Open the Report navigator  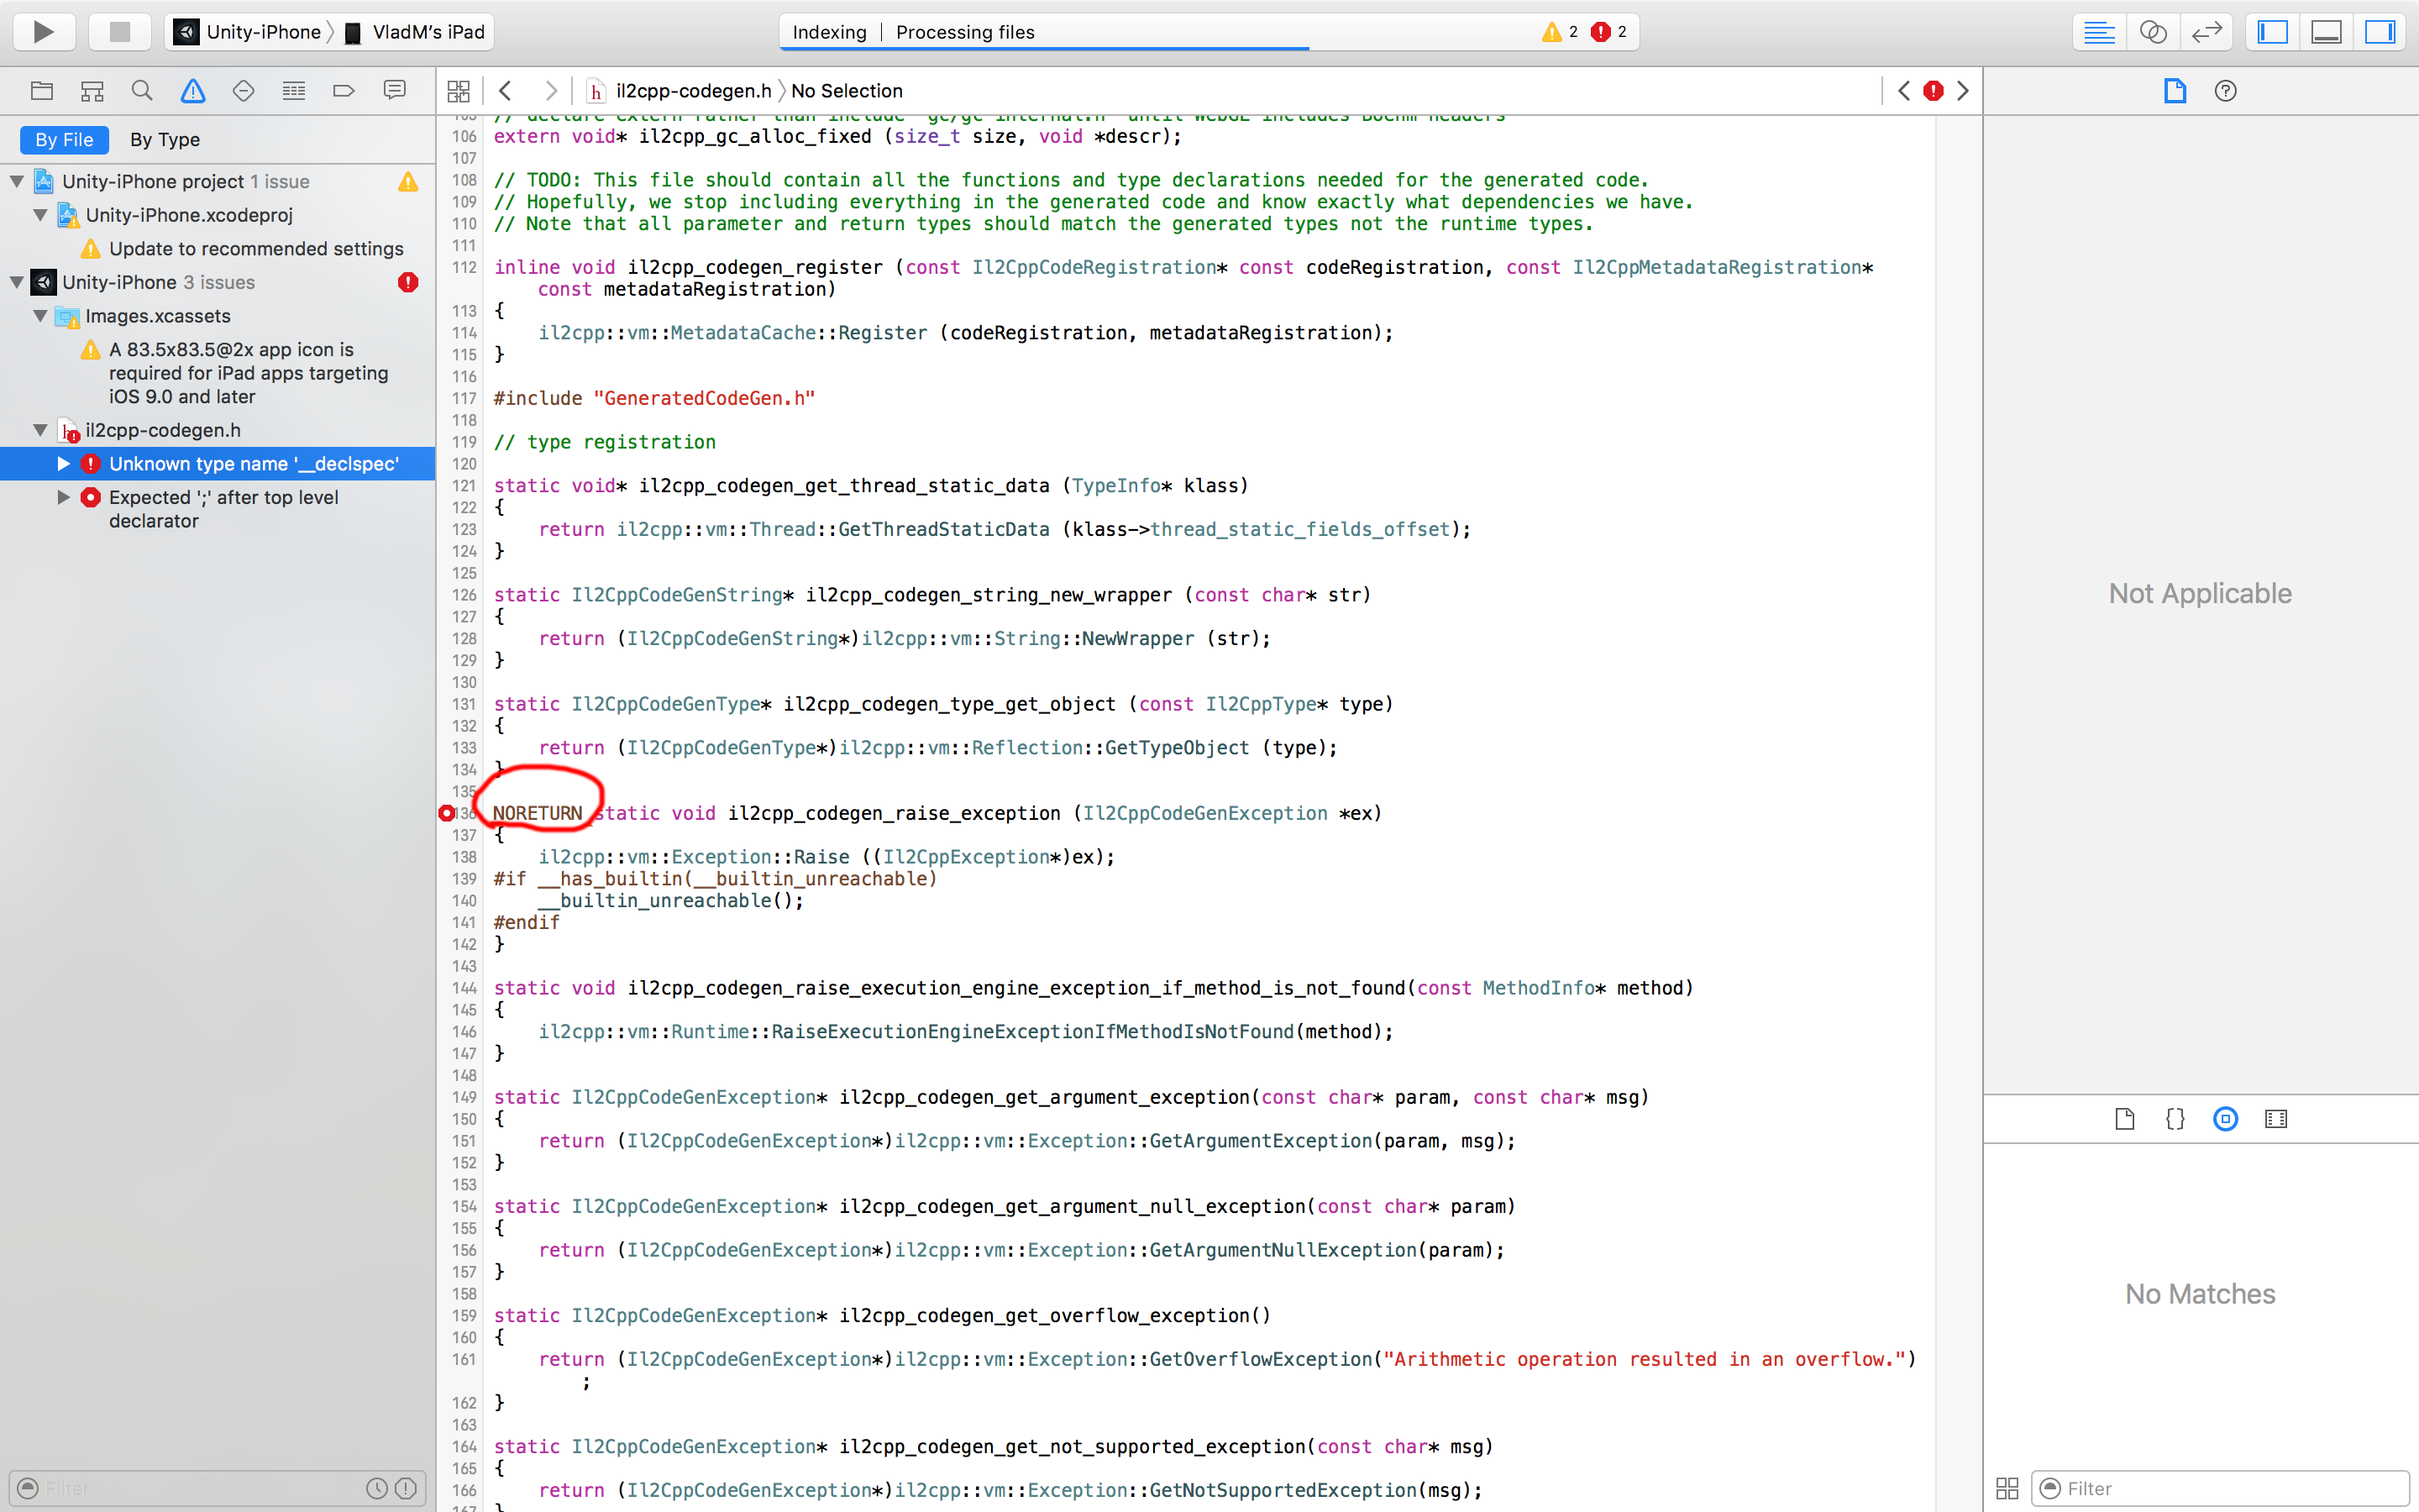395,91
